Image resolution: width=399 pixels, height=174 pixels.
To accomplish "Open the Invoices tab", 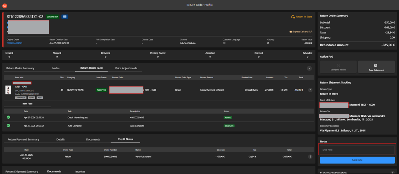I will (80, 172).
